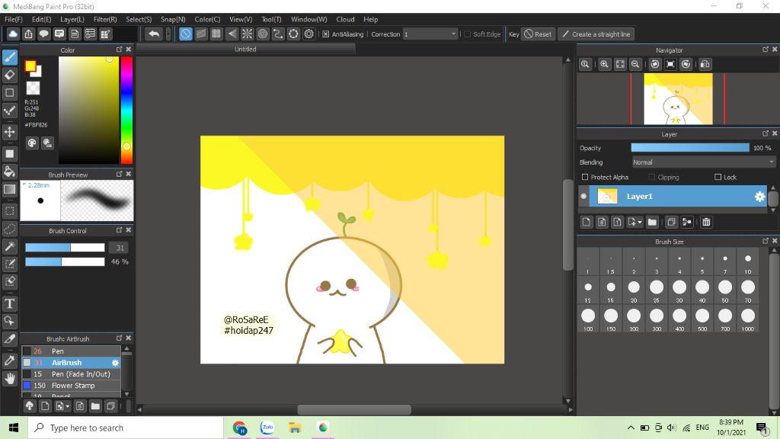This screenshot has height=439, width=780.
Task: Enable radial snap guide
Action: pyautogui.click(x=248, y=34)
